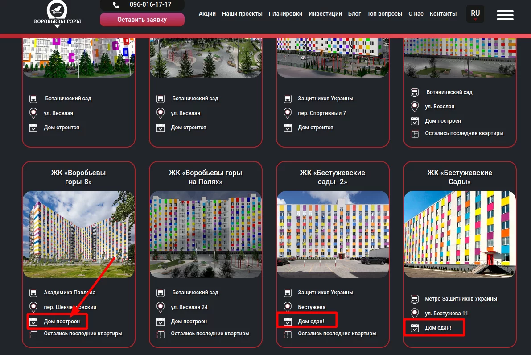The height and width of the screenshot is (355, 531).
Task: Click the «Воробьевы горы на Полях» building image
Action: [206, 235]
